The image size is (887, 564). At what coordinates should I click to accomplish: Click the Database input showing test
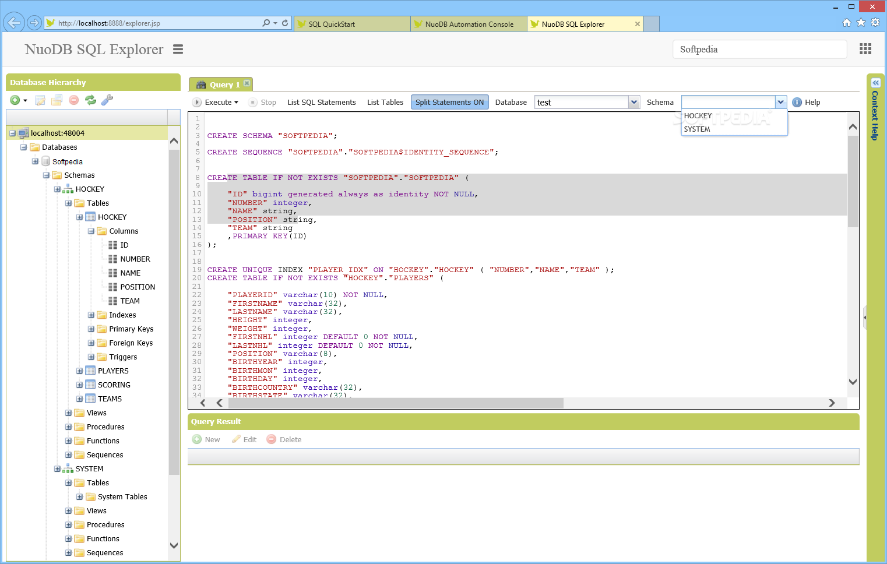(582, 103)
